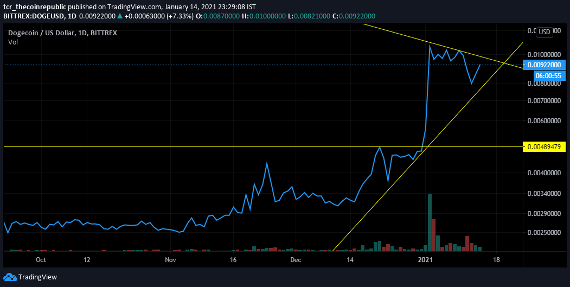570x287 pixels.
Task: Click the +0.00063000 (+7.33%) change value
Action: [158, 16]
